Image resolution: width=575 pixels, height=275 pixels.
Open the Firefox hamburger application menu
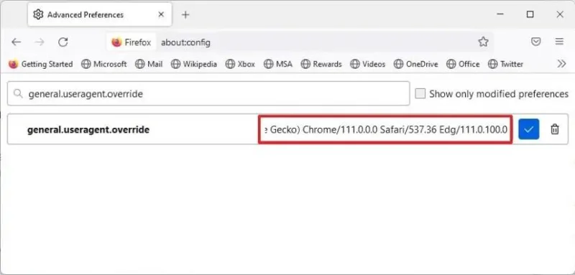[x=559, y=42]
